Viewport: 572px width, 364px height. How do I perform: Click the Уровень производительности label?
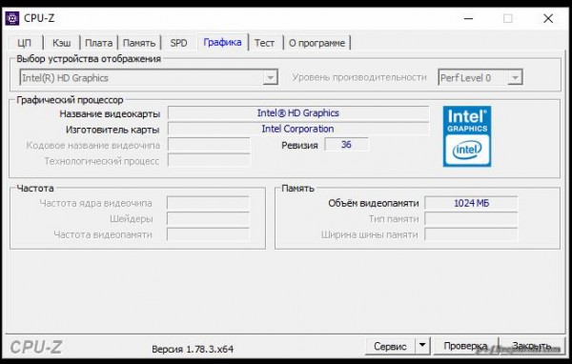(359, 77)
